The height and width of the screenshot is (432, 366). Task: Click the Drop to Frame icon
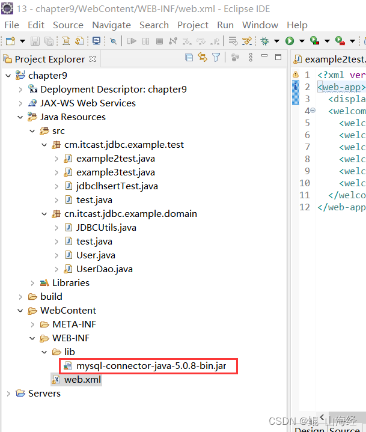[x=233, y=41]
